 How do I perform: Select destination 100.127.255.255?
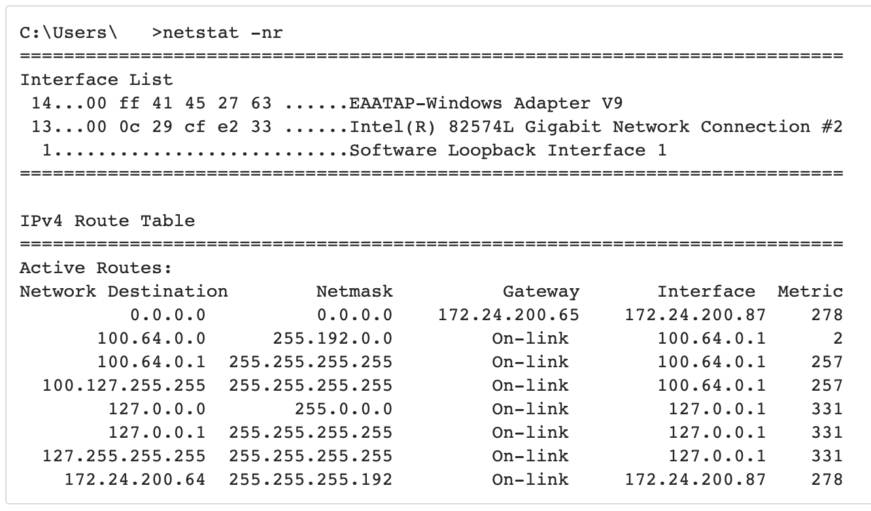coord(124,386)
